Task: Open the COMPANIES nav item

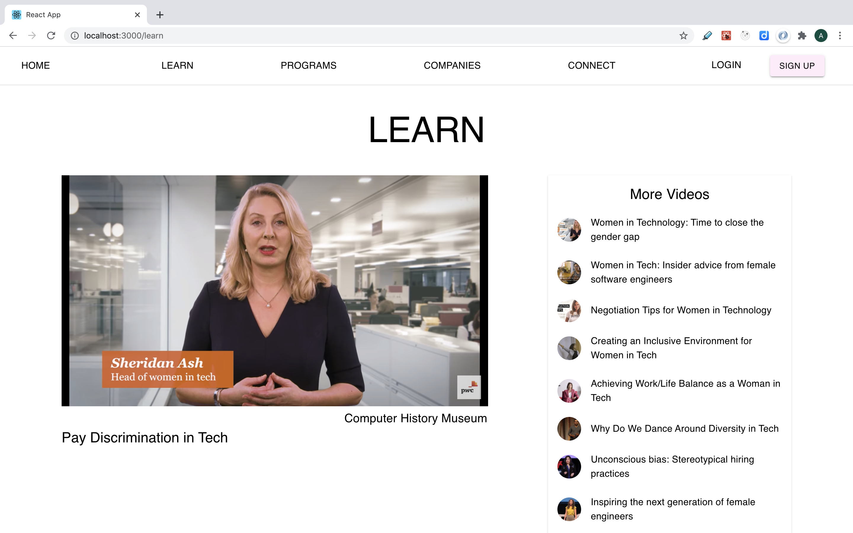Action: [x=452, y=65]
